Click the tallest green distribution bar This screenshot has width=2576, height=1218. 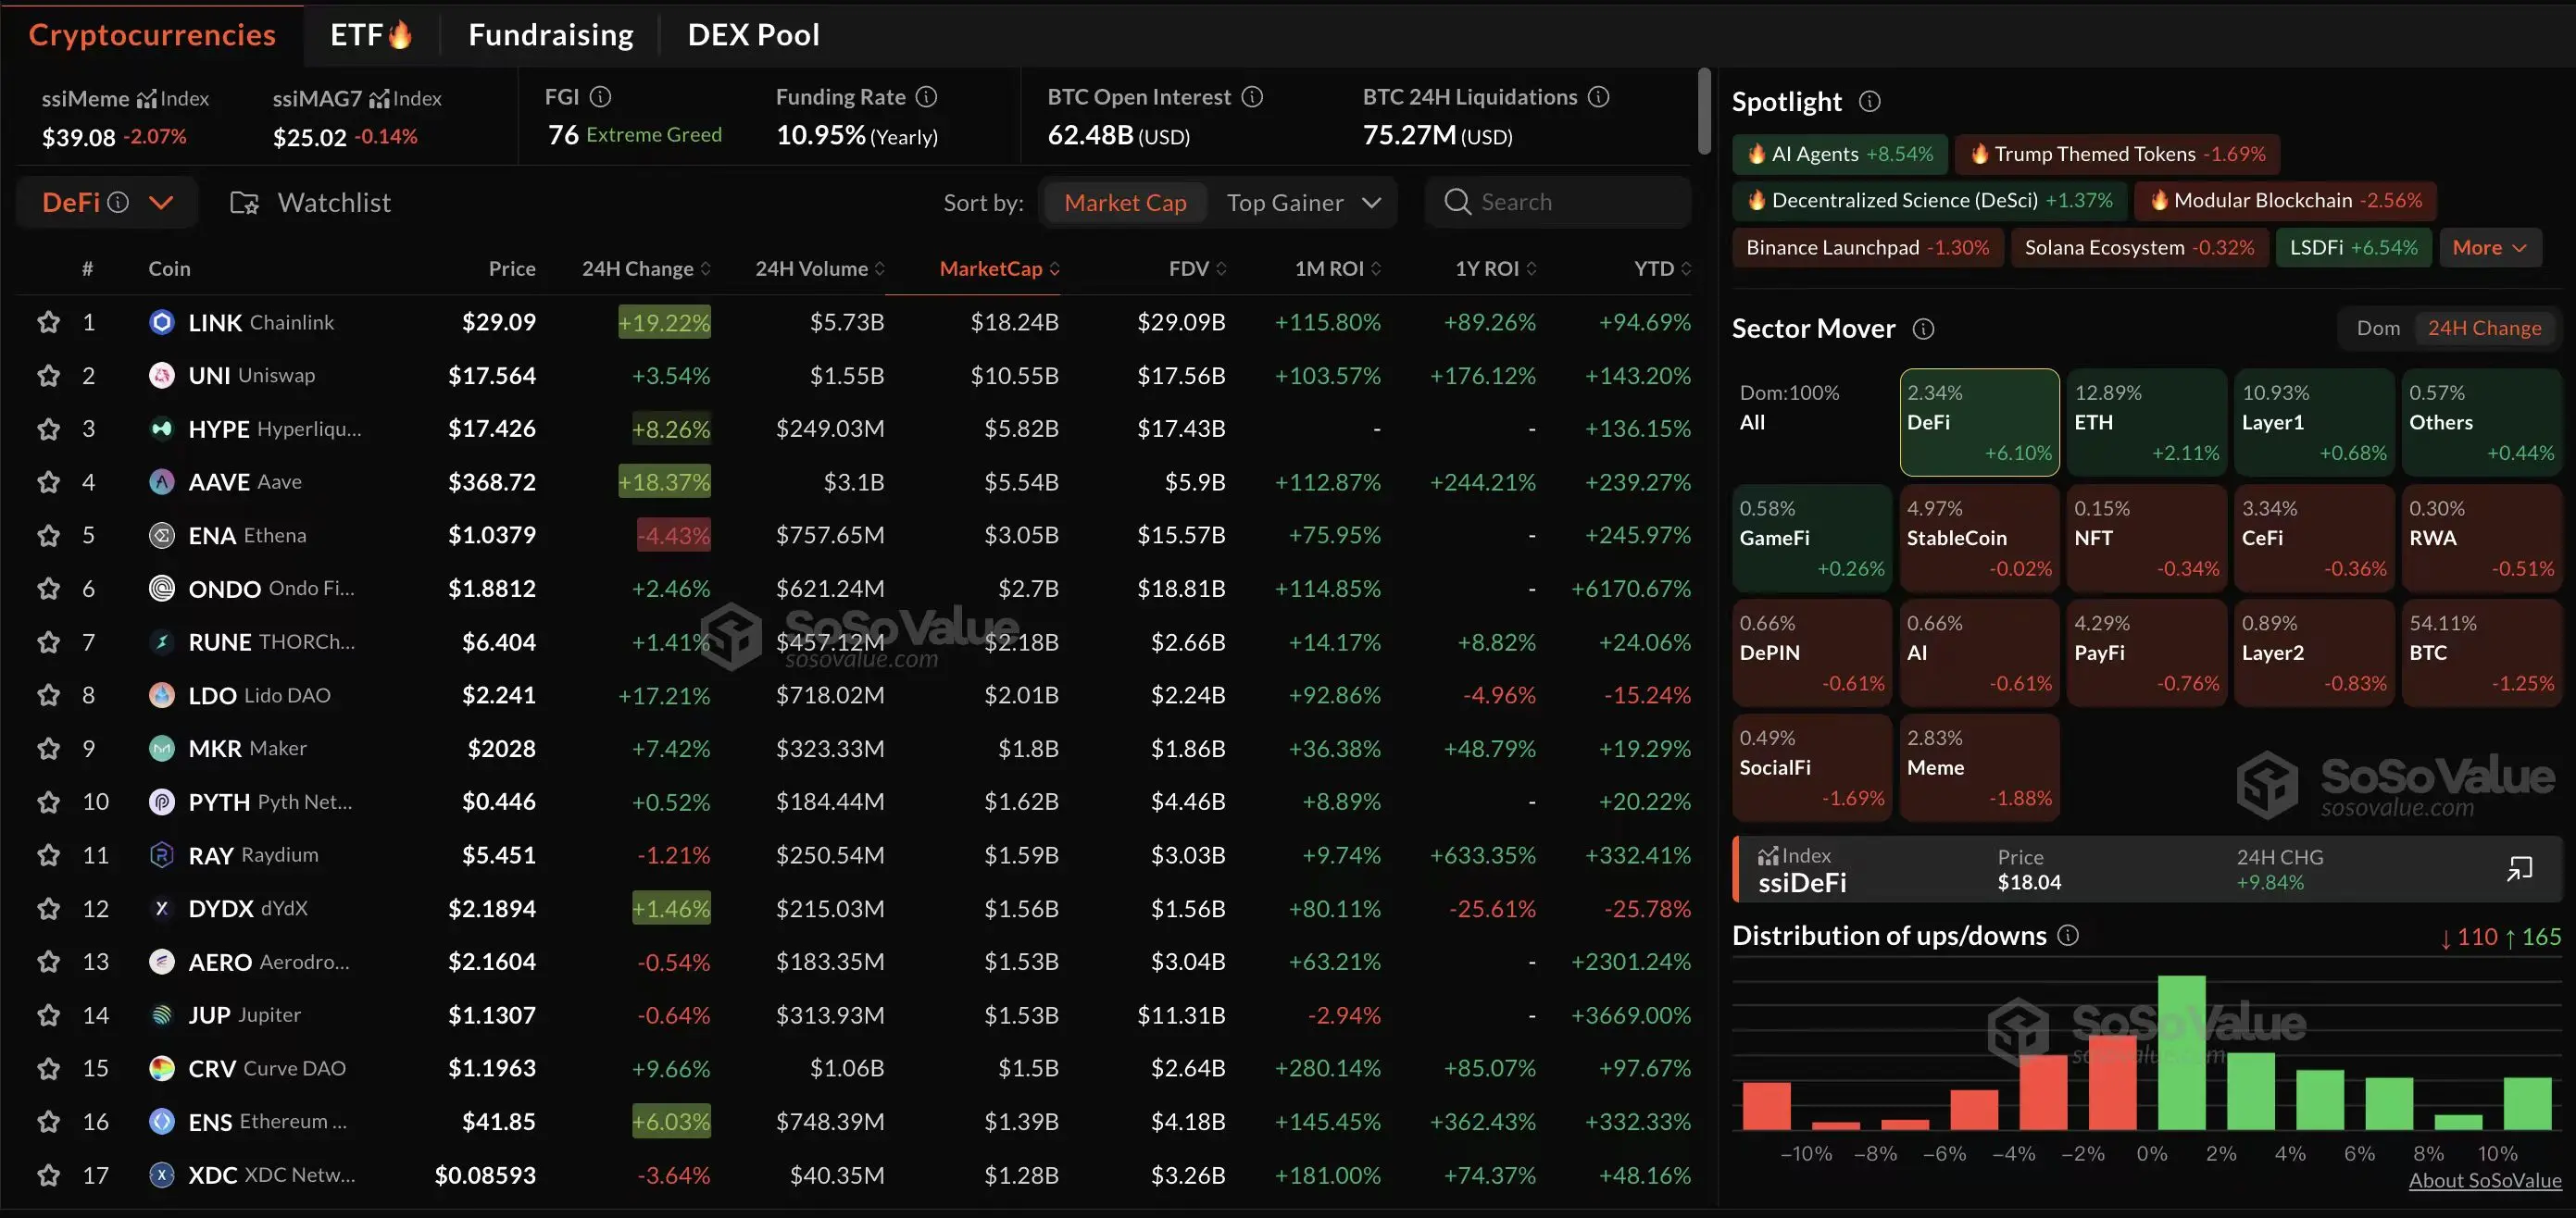tap(2181, 1051)
